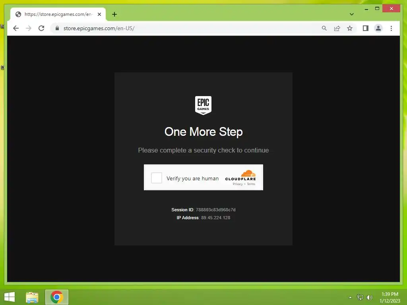Share this page
Screen dimensions: 407x305
(337, 28)
